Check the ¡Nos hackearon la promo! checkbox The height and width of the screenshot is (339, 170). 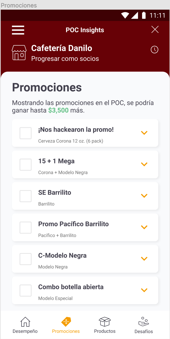pyautogui.click(x=25, y=133)
